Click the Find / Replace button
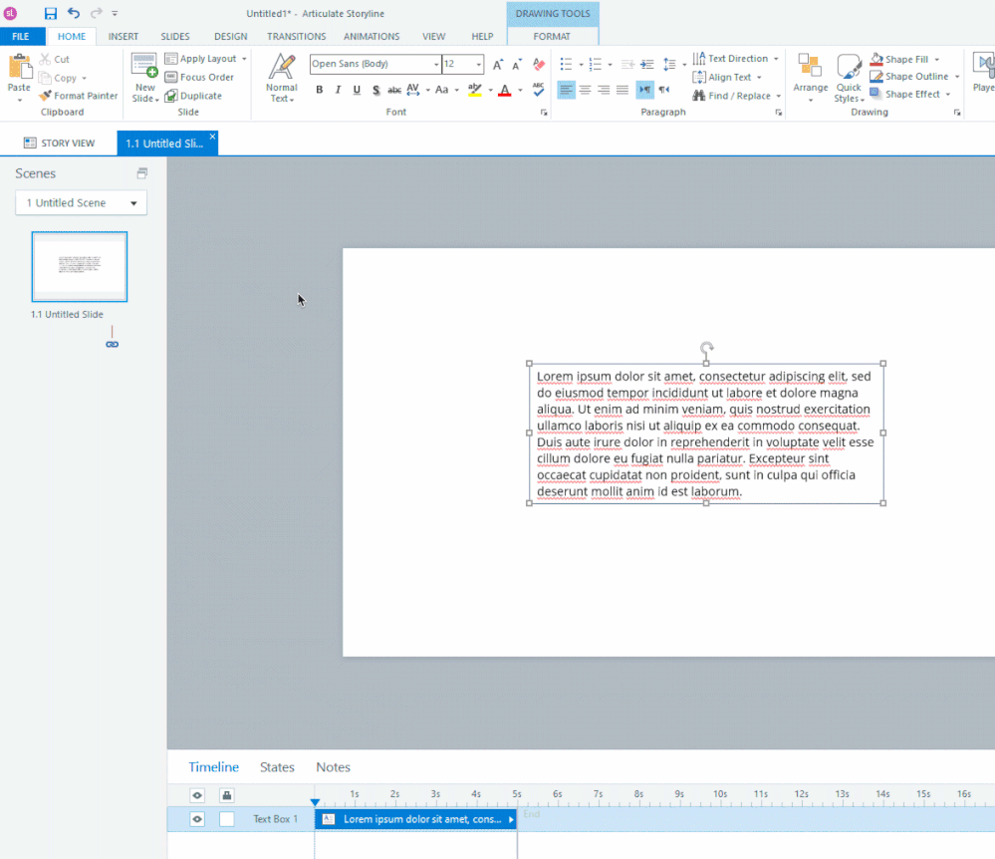Viewport: 995px width, 859px height. pyautogui.click(x=732, y=96)
